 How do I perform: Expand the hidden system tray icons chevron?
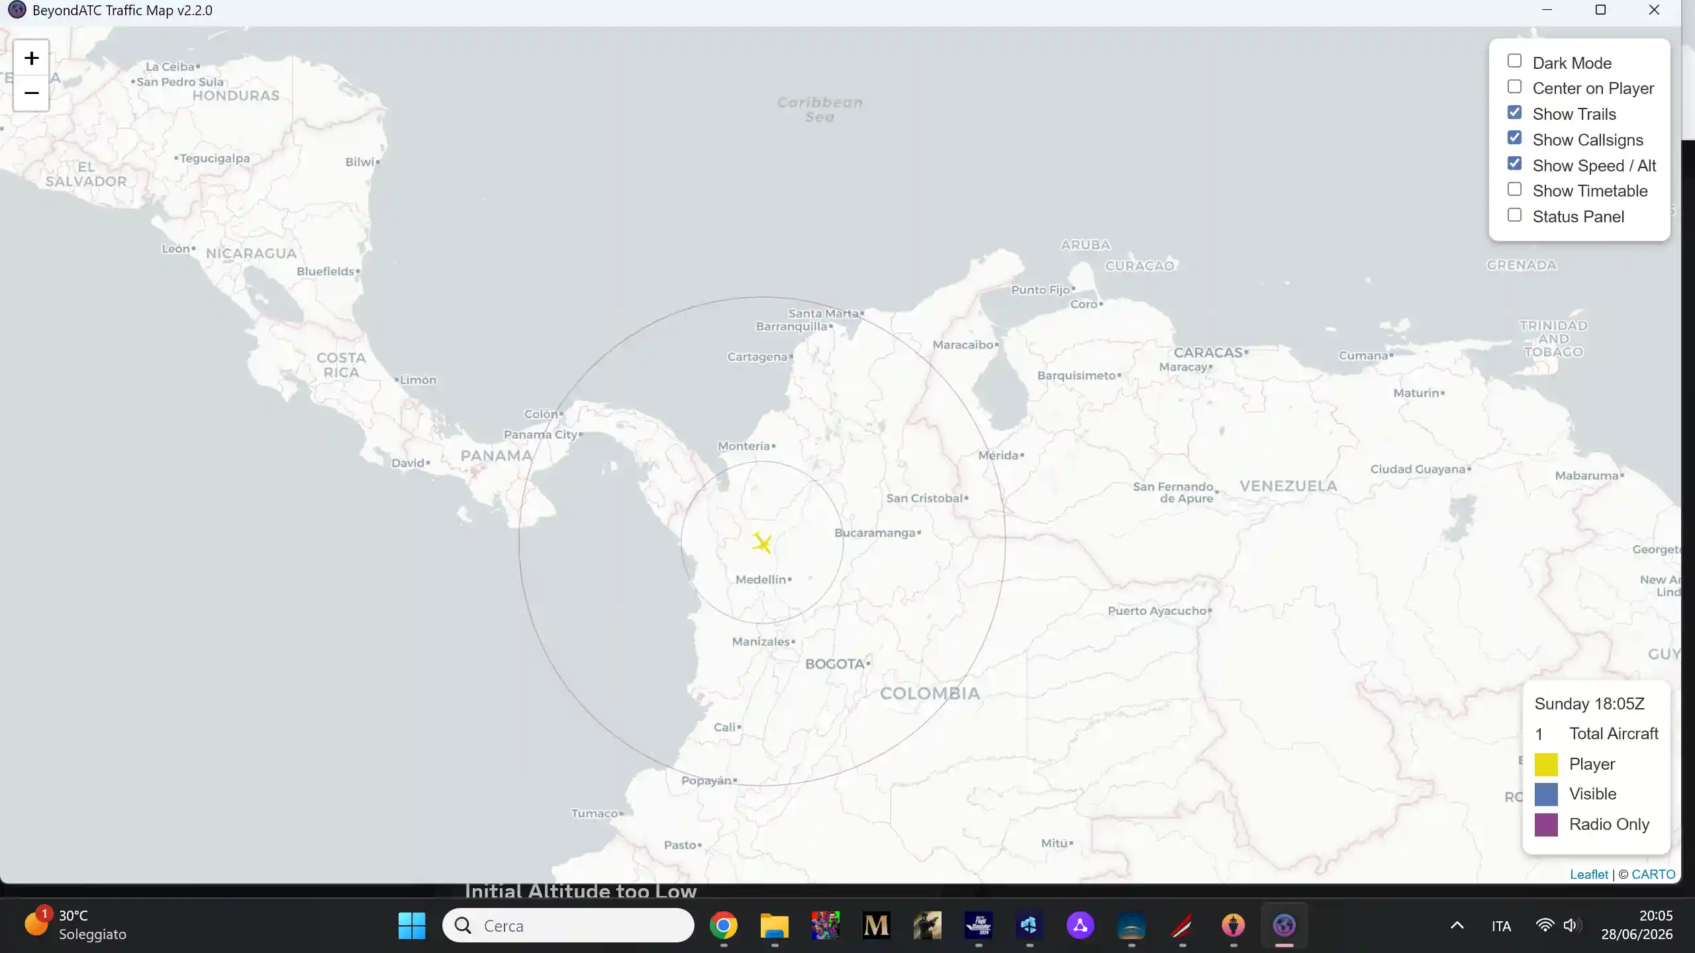pyautogui.click(x=1457, y=925)
